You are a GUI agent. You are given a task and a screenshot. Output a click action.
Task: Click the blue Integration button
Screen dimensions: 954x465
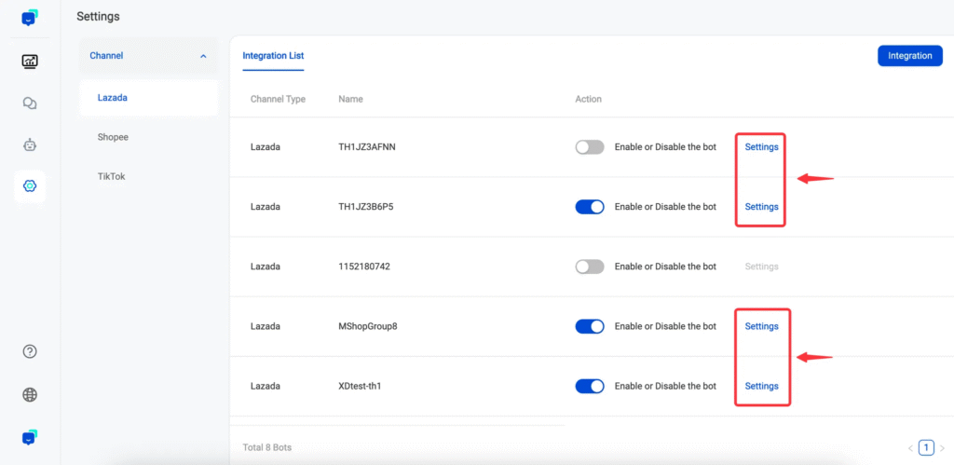pos(909,55)
